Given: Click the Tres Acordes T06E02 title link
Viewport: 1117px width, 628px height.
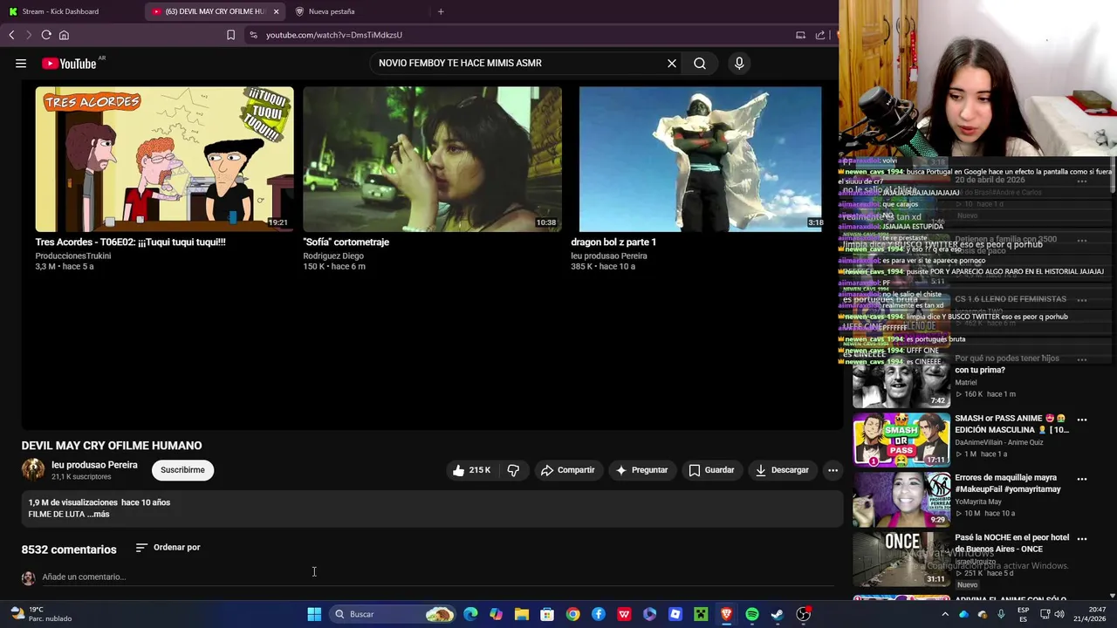Looking at the screenshot, I should click(x=130, y=242).
